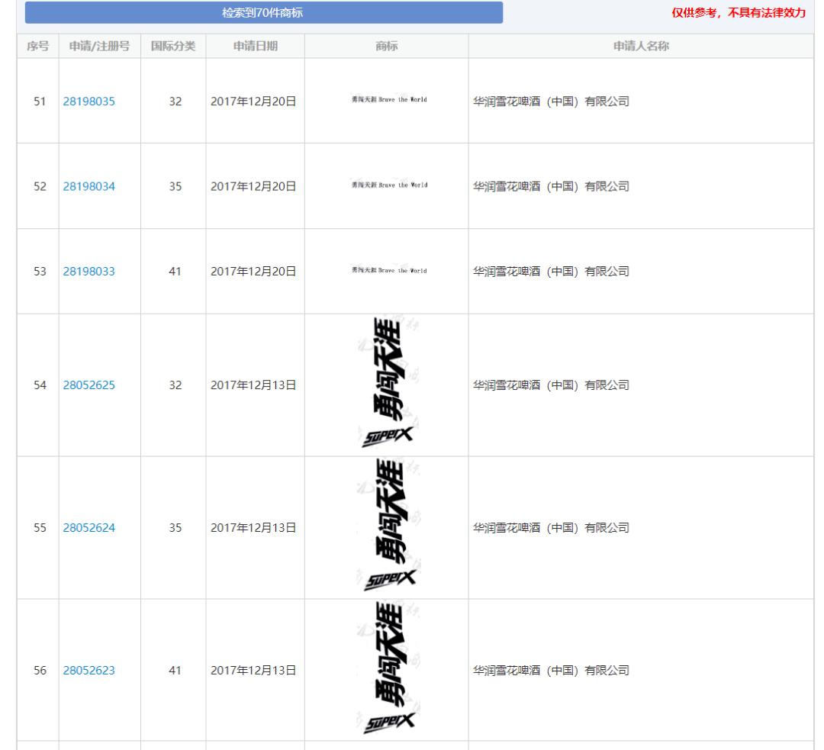Screen dimensions: 824x750
Task: Open registration number 28052623 link
Action: point(89,671)
